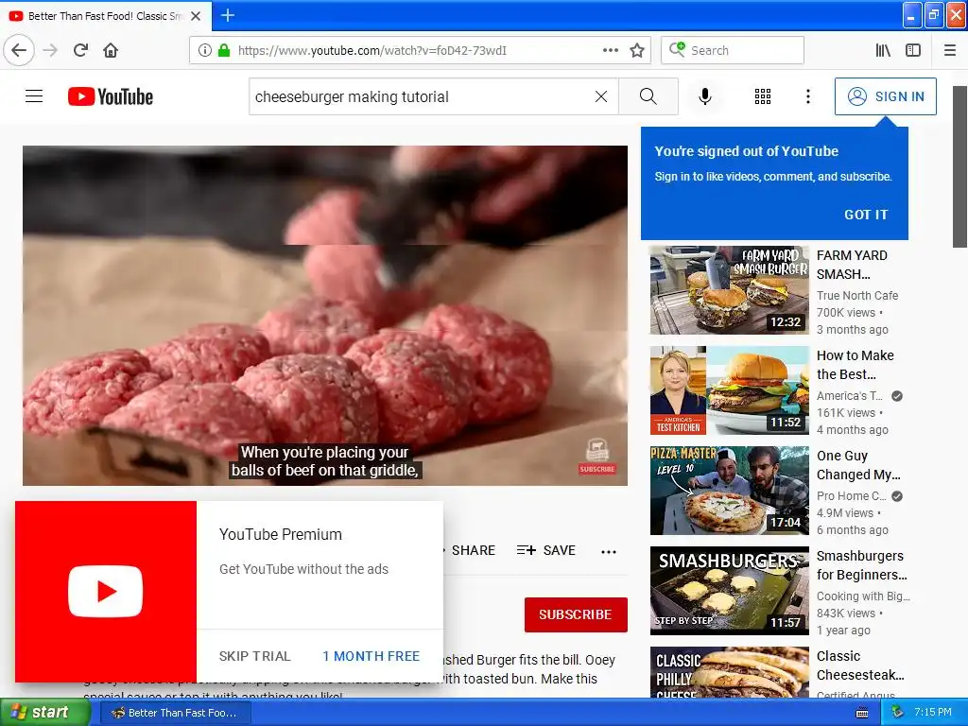Open the Firefox library icon
The width and height of the screenshot is (968, 726).
[883, 50]
